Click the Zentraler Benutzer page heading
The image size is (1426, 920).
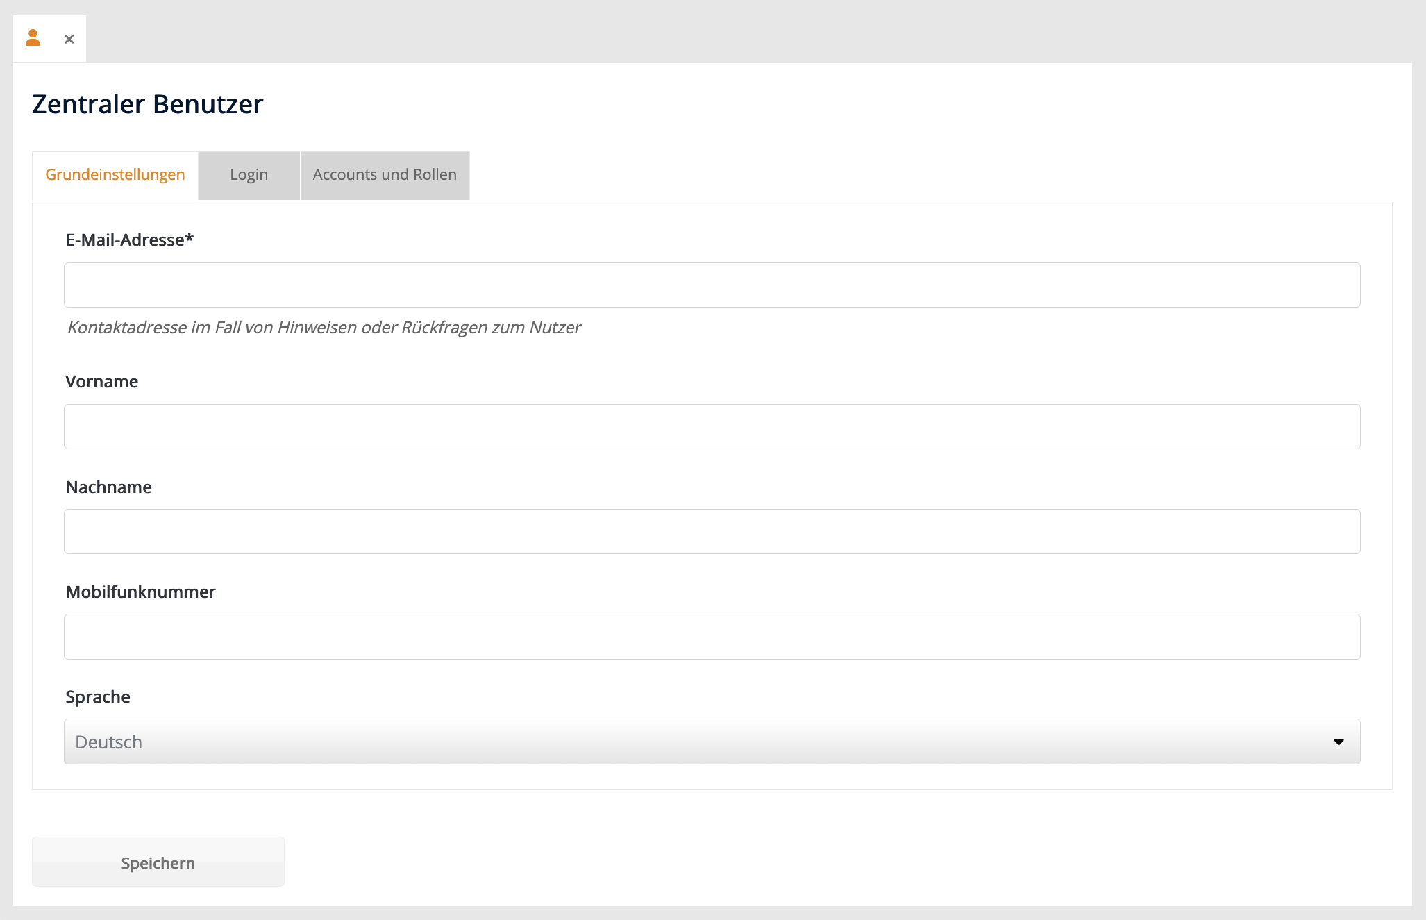pyautogui.click(x=148, y=104)
